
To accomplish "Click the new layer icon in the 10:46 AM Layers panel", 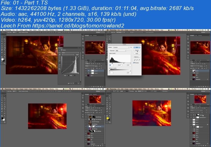I will [100, 146].
